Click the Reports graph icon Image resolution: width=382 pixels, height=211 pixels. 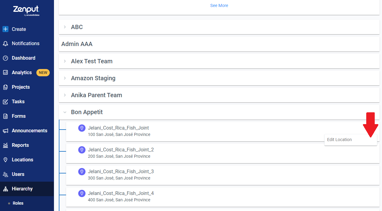coord(5,145)
